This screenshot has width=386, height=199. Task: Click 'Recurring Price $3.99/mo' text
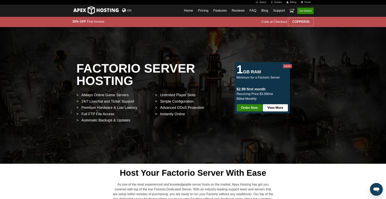click(x=255, y=94)
